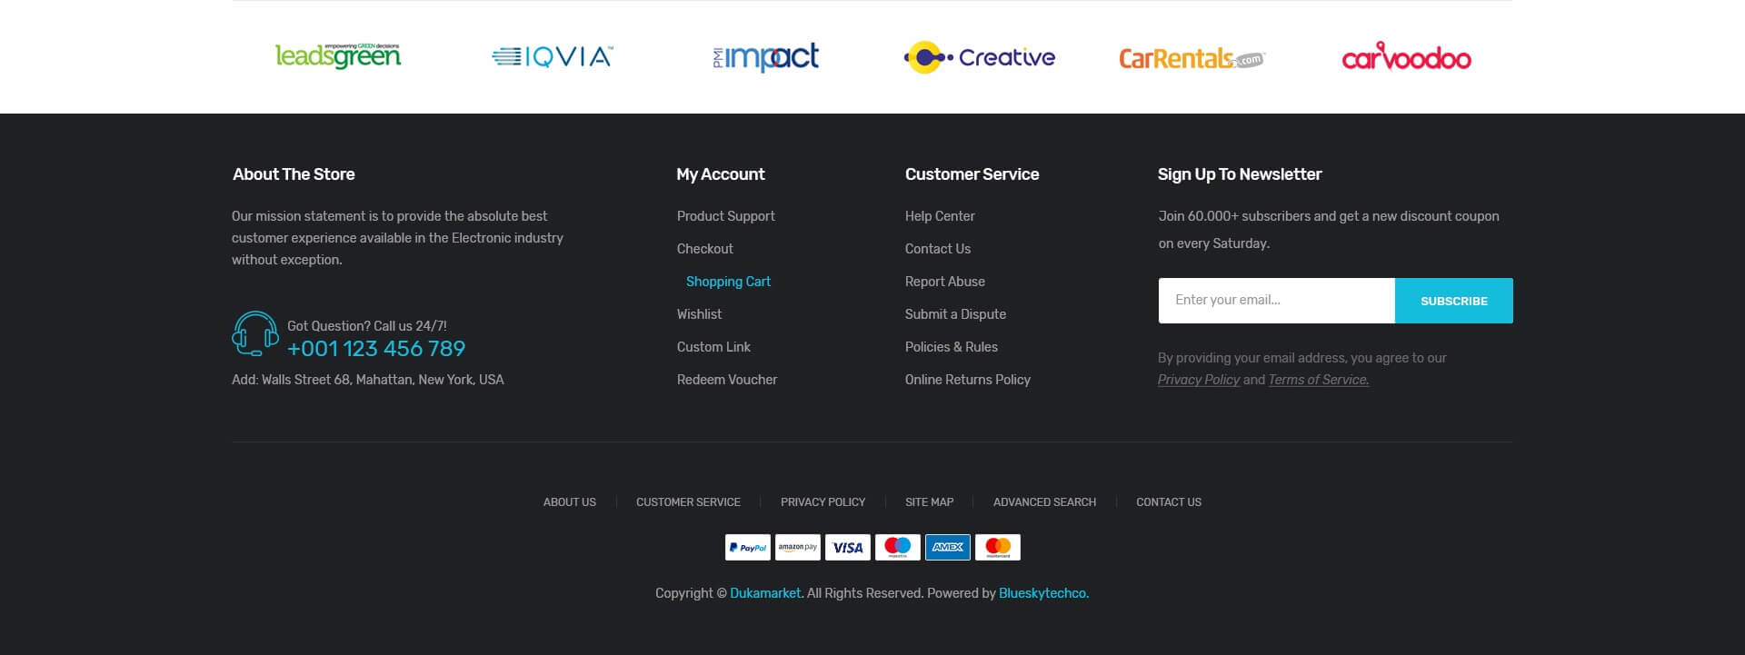
Task: Click the IQVIA brand logo
Action: (x=553, y=57)
